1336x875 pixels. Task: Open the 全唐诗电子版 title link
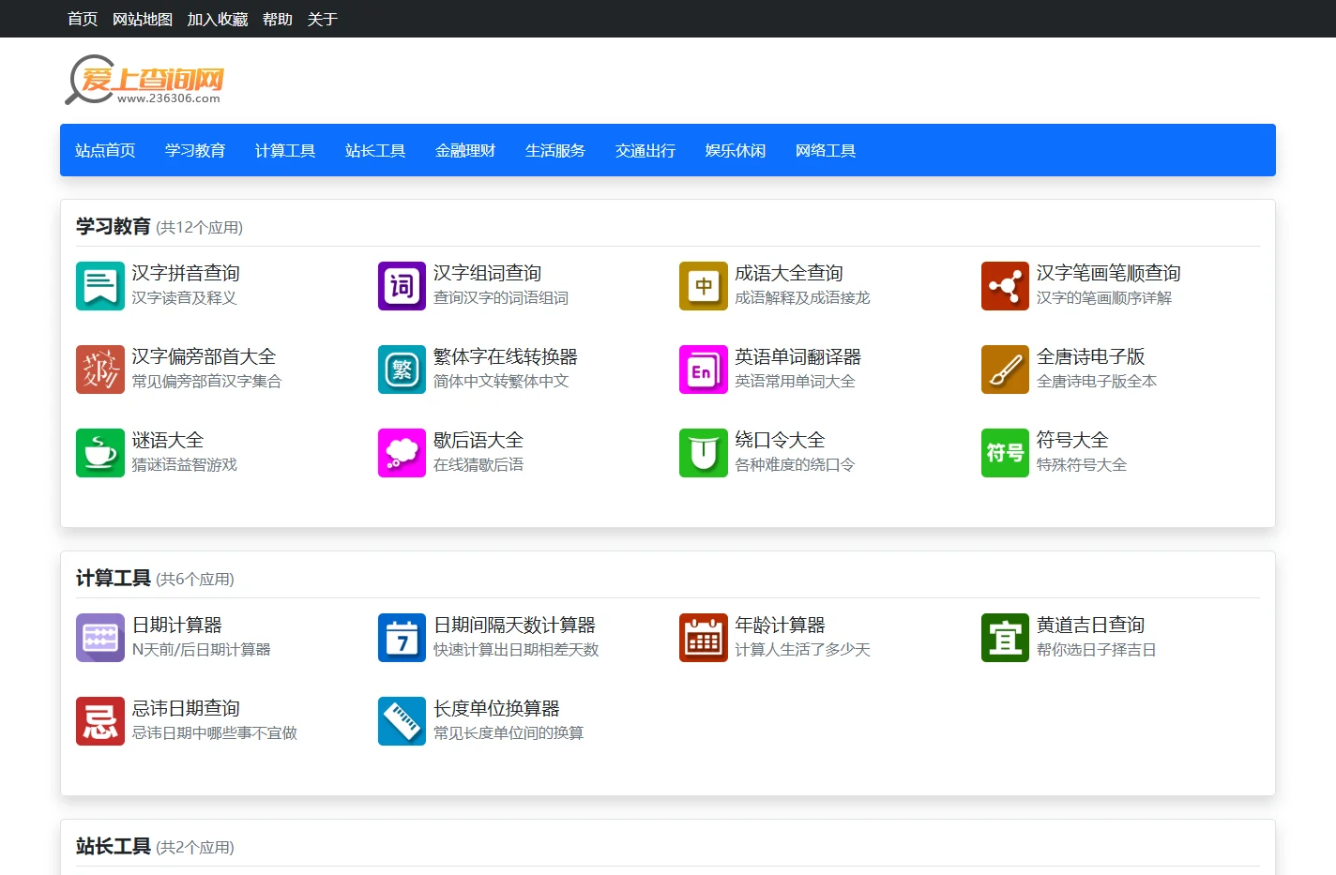[1091, 356]
